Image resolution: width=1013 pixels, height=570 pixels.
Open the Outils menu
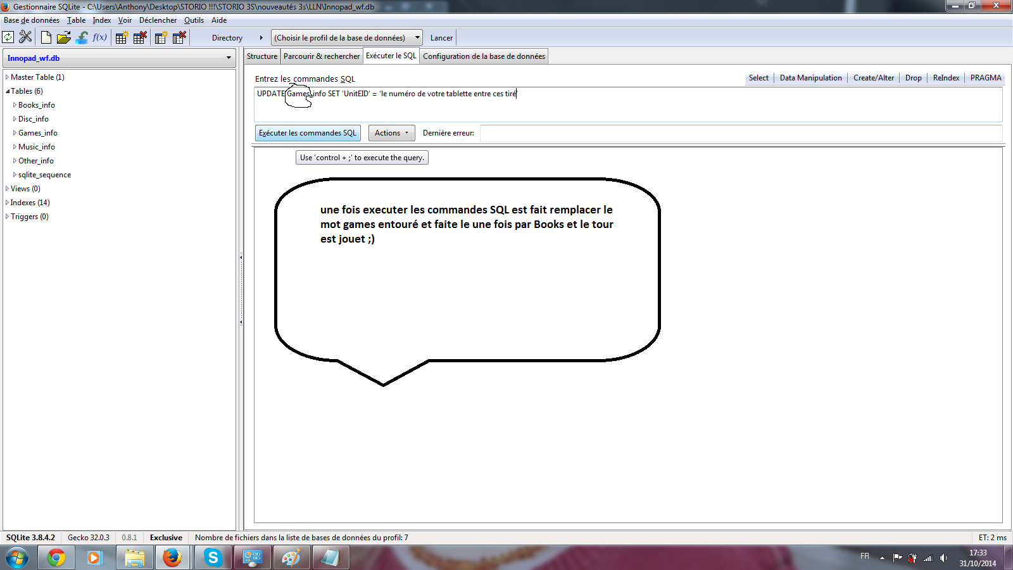(x=194, y=20)
